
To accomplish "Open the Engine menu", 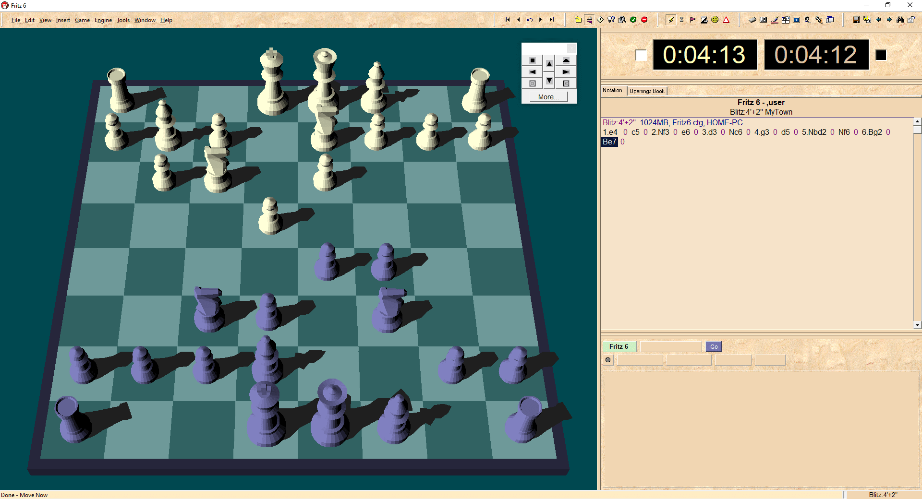I will click(x=103, y=20).
